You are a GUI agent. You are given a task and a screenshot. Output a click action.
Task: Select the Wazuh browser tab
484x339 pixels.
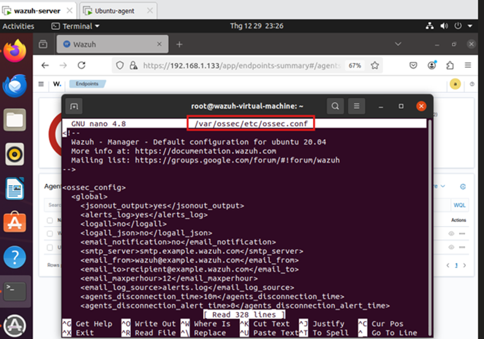113,44
